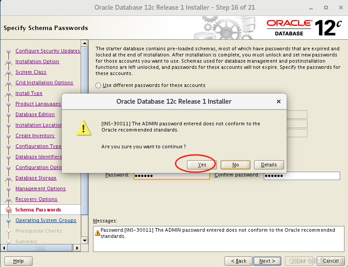Click the System Class step bullet
This screenshot has width=348, height=267.
tap(9, 72)
